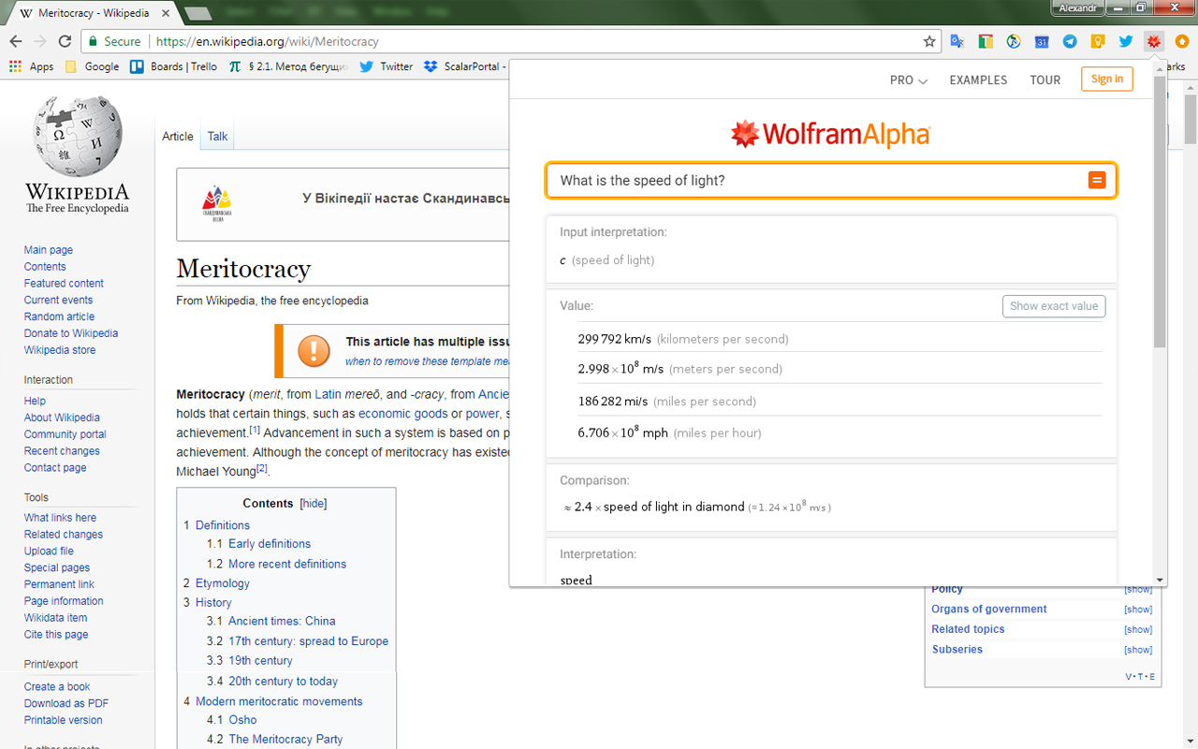Go to Modern meritocratic movements section
The width and height of the screenshot is (1198, 749).
pyautogui.click(x=279, y=701)
